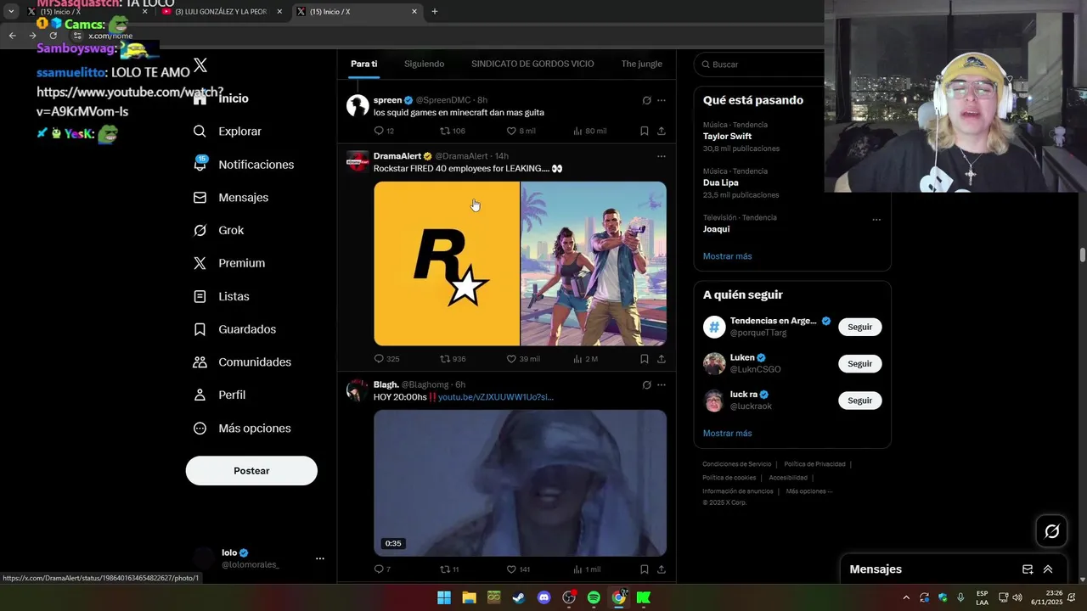Follow Tendencias en Argentina account
This screenshot has width=1087, height=611.
pos(859,328)
